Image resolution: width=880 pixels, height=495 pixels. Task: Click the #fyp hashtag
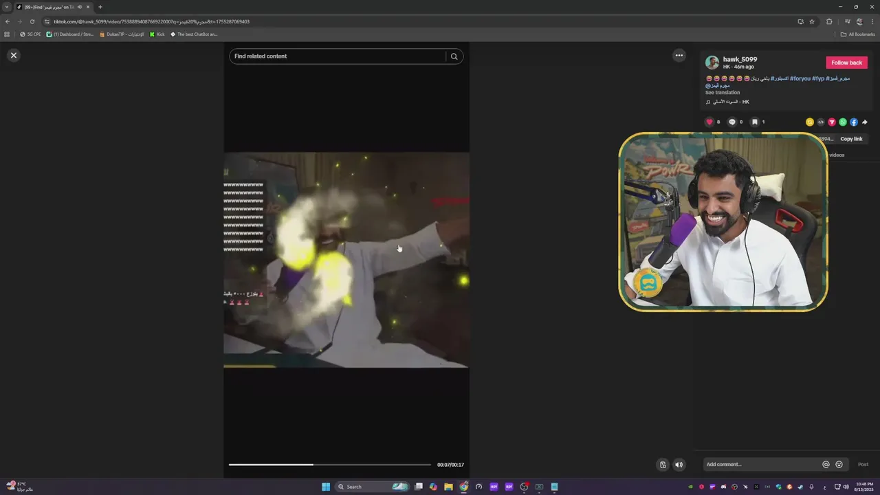click(x=818, y=78)
